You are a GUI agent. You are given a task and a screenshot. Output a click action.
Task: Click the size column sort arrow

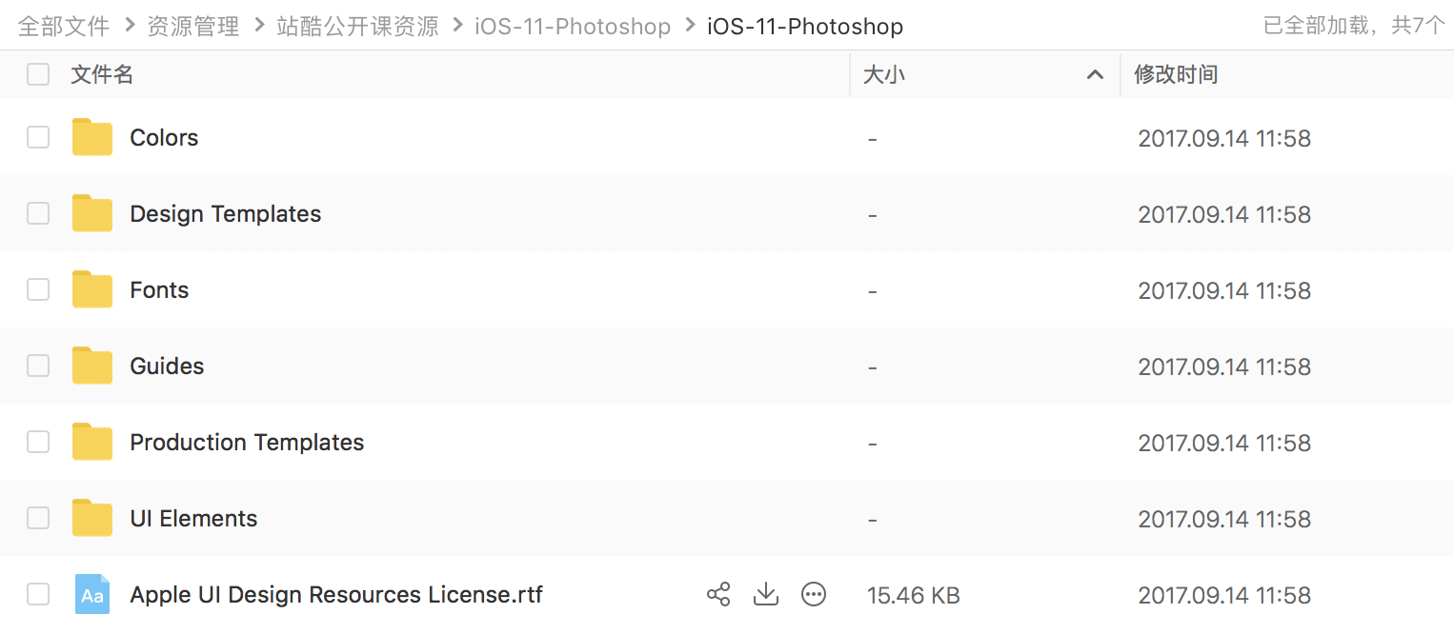pyautogui.click(x=1096, y=75)
